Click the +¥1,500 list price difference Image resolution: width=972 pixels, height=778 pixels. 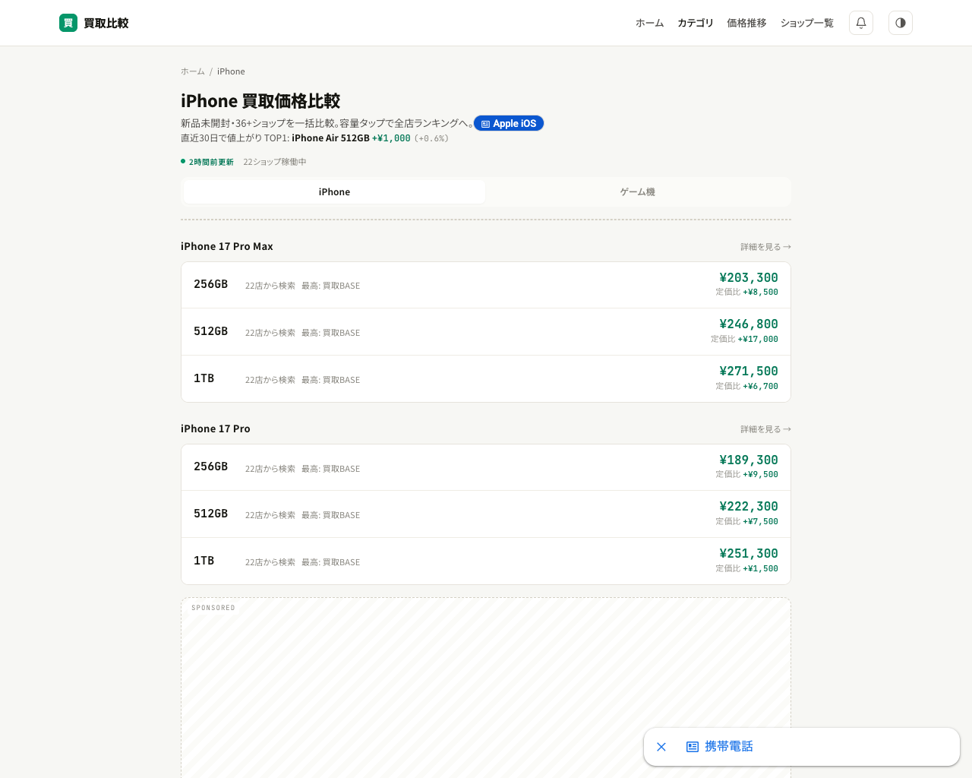[x=760, y=568]
